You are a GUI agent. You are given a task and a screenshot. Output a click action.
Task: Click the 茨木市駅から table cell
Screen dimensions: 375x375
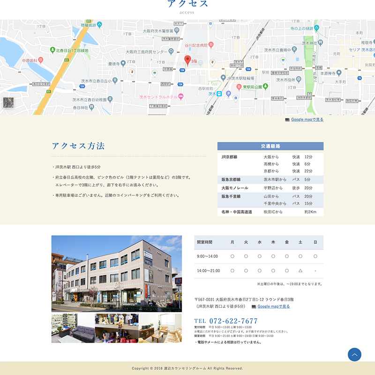[275, 180]
